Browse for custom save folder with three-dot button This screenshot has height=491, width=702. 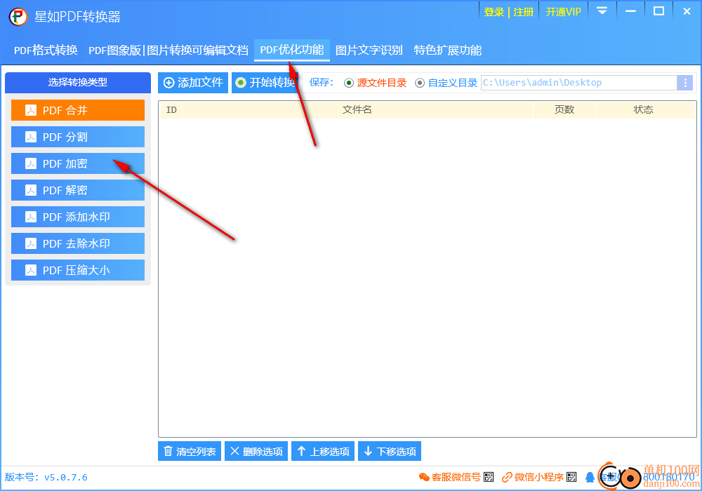pyautogui.click(x=684, y=83)
